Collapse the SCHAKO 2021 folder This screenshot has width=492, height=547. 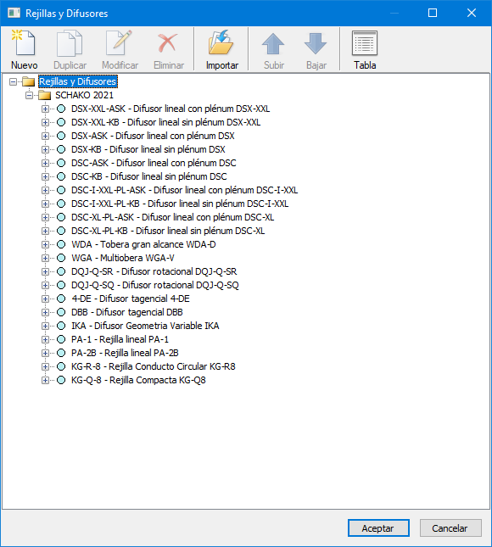(30, 95)
